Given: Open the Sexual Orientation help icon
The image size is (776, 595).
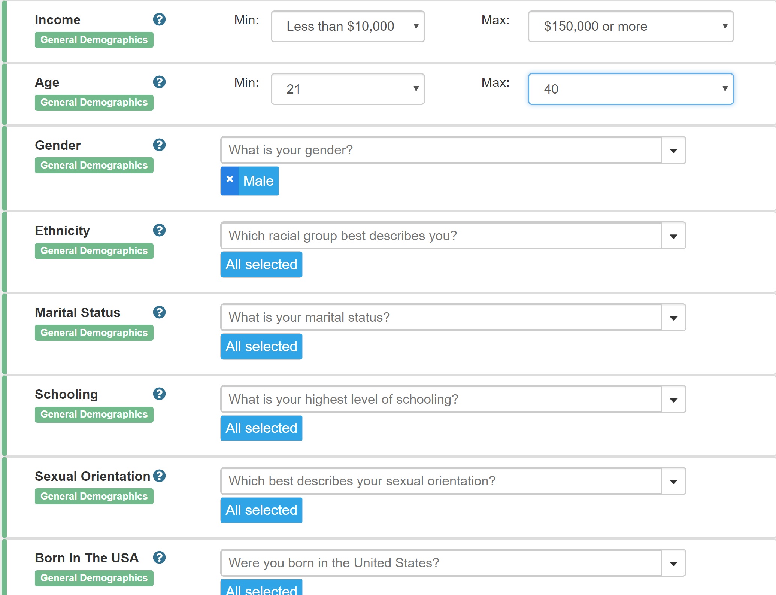Looking at the screenshot, I should point(159,476).
